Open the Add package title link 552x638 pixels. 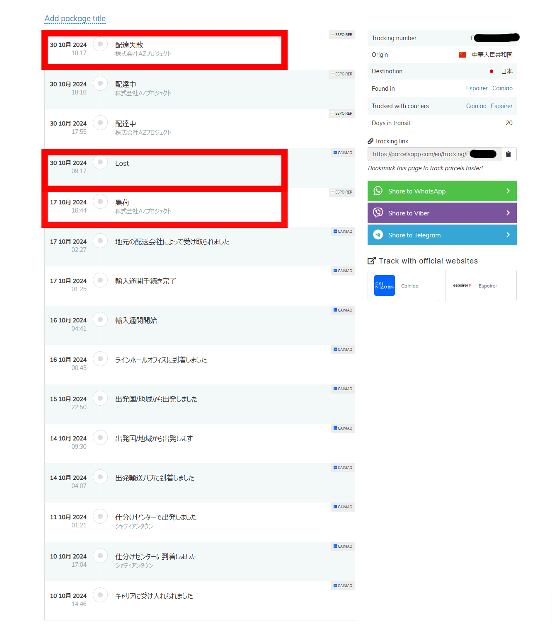pyautogui.click(x=75, y=19)
